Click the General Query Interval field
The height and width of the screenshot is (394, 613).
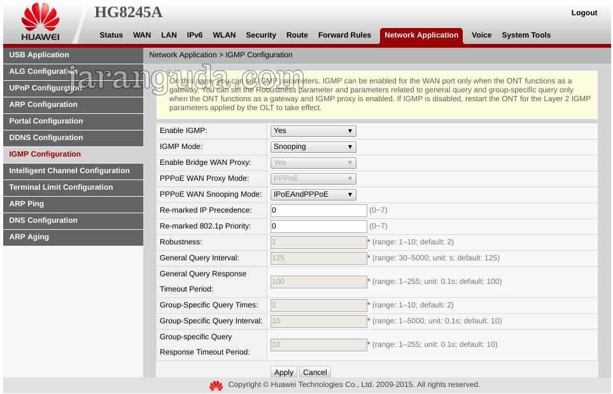coord(319,258)
